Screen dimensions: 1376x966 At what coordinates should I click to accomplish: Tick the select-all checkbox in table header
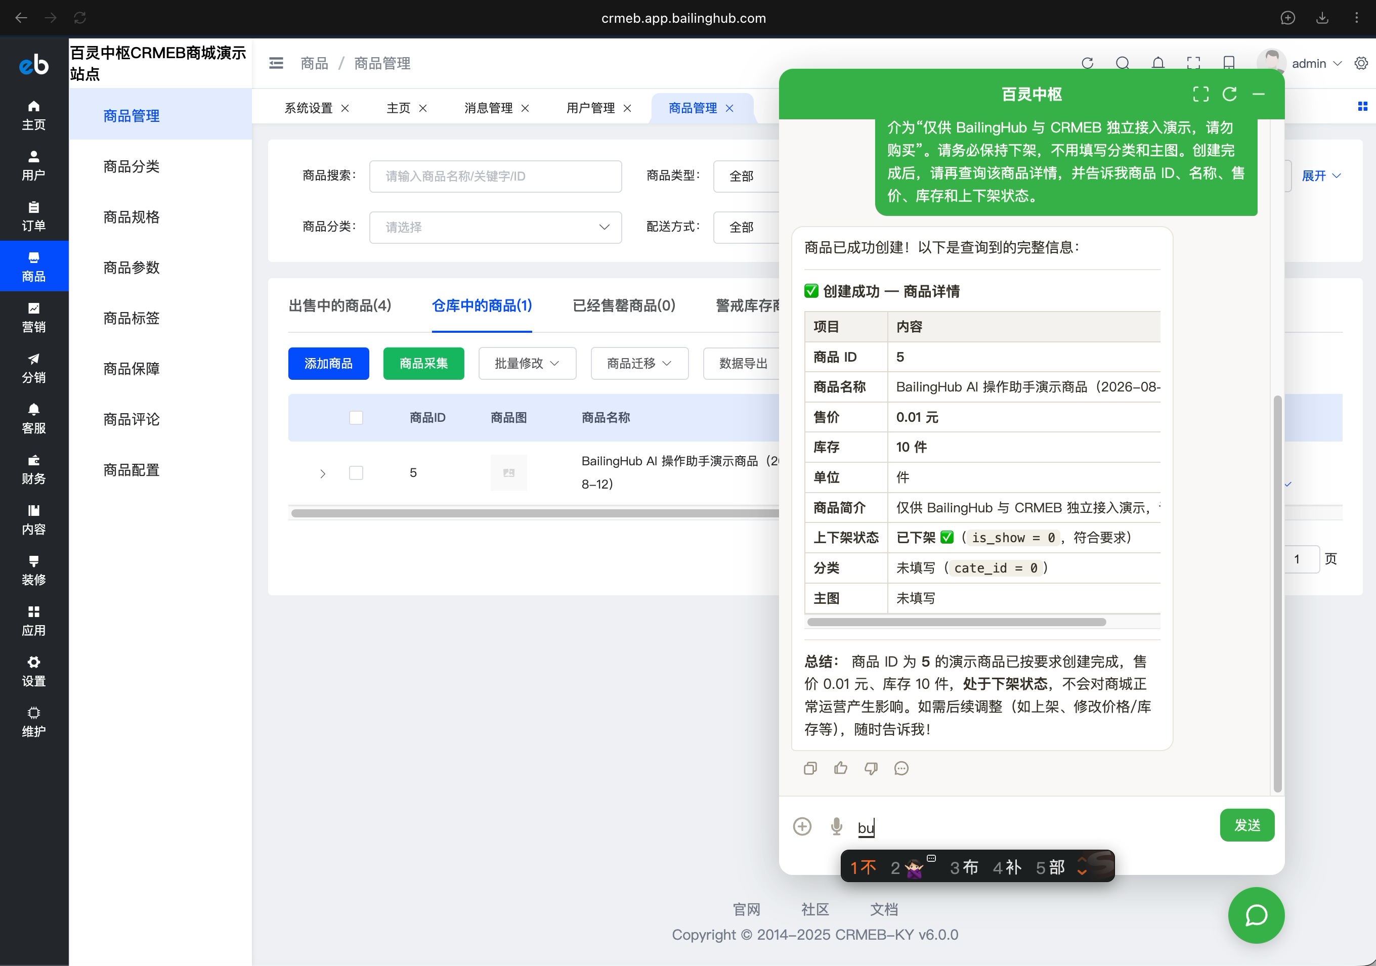coord(356,417)
